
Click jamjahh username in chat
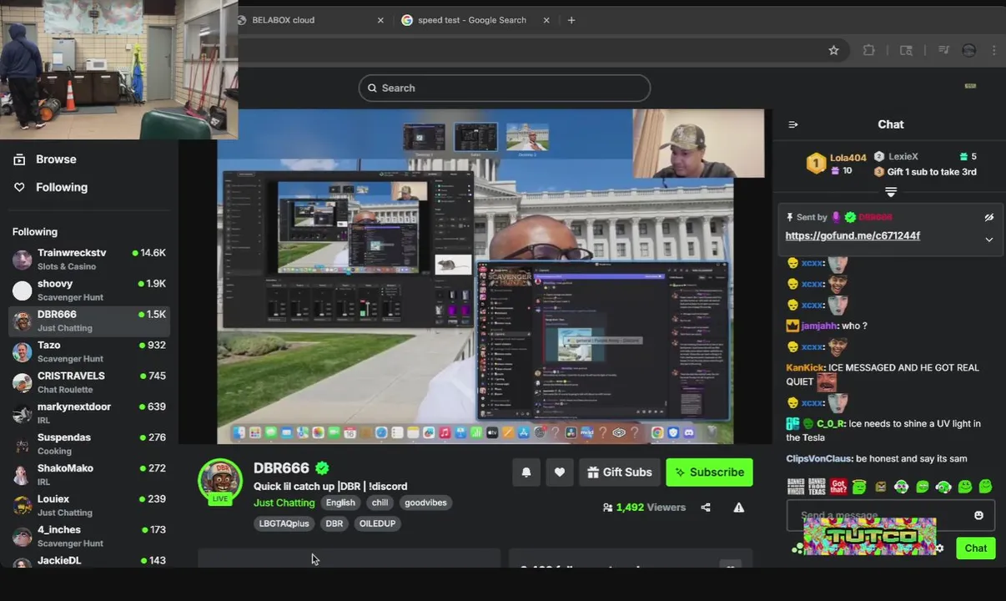tap(819, 326)
